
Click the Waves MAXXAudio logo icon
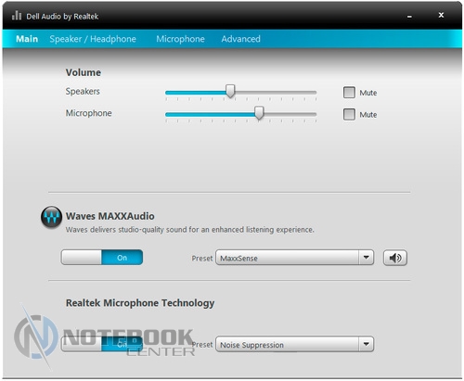[x=51, y=217]
